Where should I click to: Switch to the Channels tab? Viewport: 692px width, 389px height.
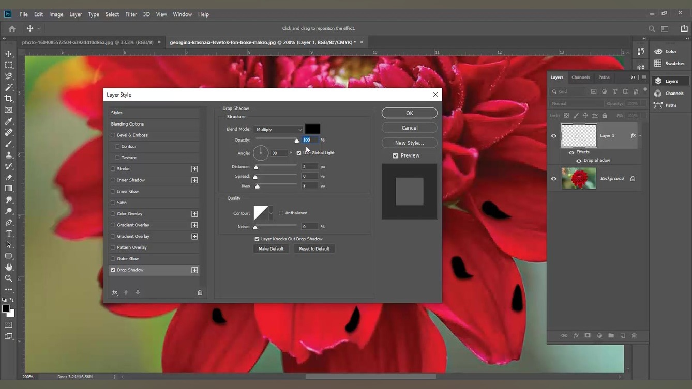coord(580,77)
